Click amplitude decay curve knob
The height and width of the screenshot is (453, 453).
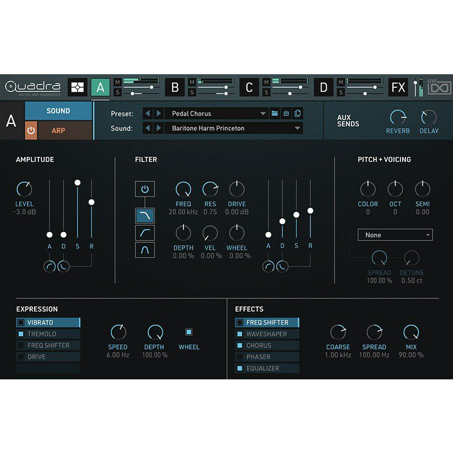(x=63, y=266)
